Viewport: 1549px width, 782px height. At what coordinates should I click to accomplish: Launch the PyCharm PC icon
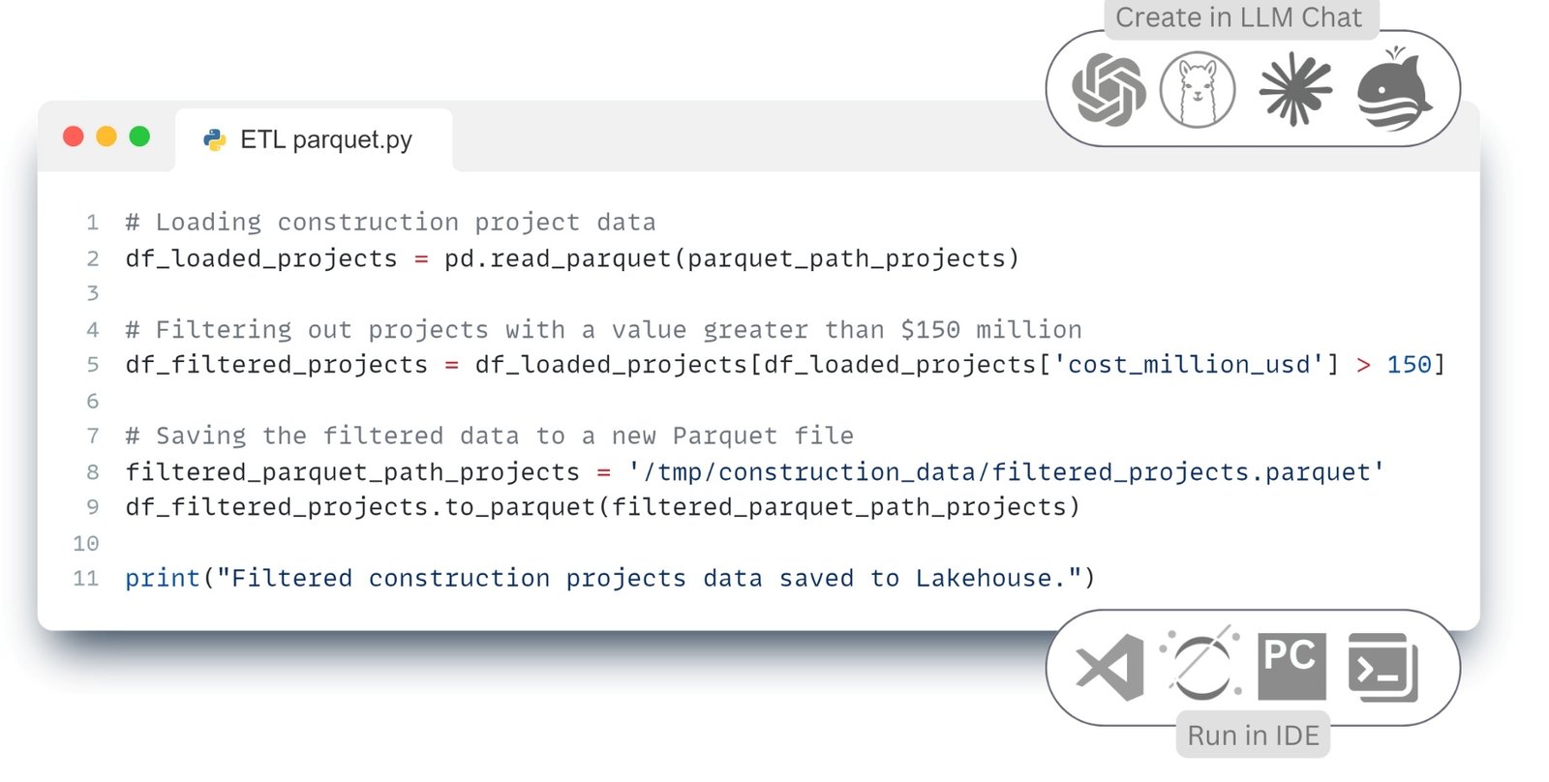click(x=1291, y=667)
